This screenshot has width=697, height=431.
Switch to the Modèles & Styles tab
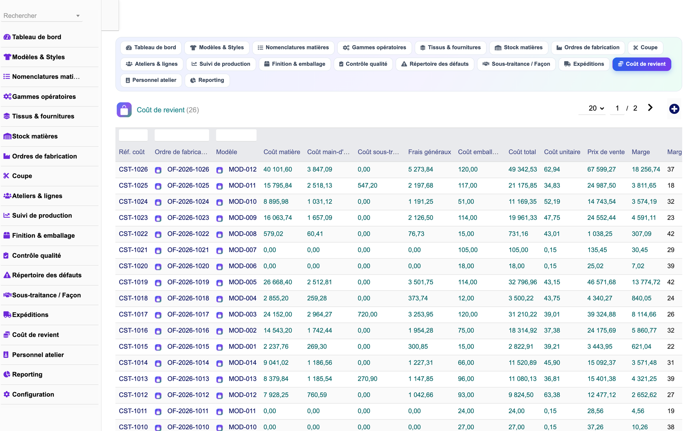(217, 48)
